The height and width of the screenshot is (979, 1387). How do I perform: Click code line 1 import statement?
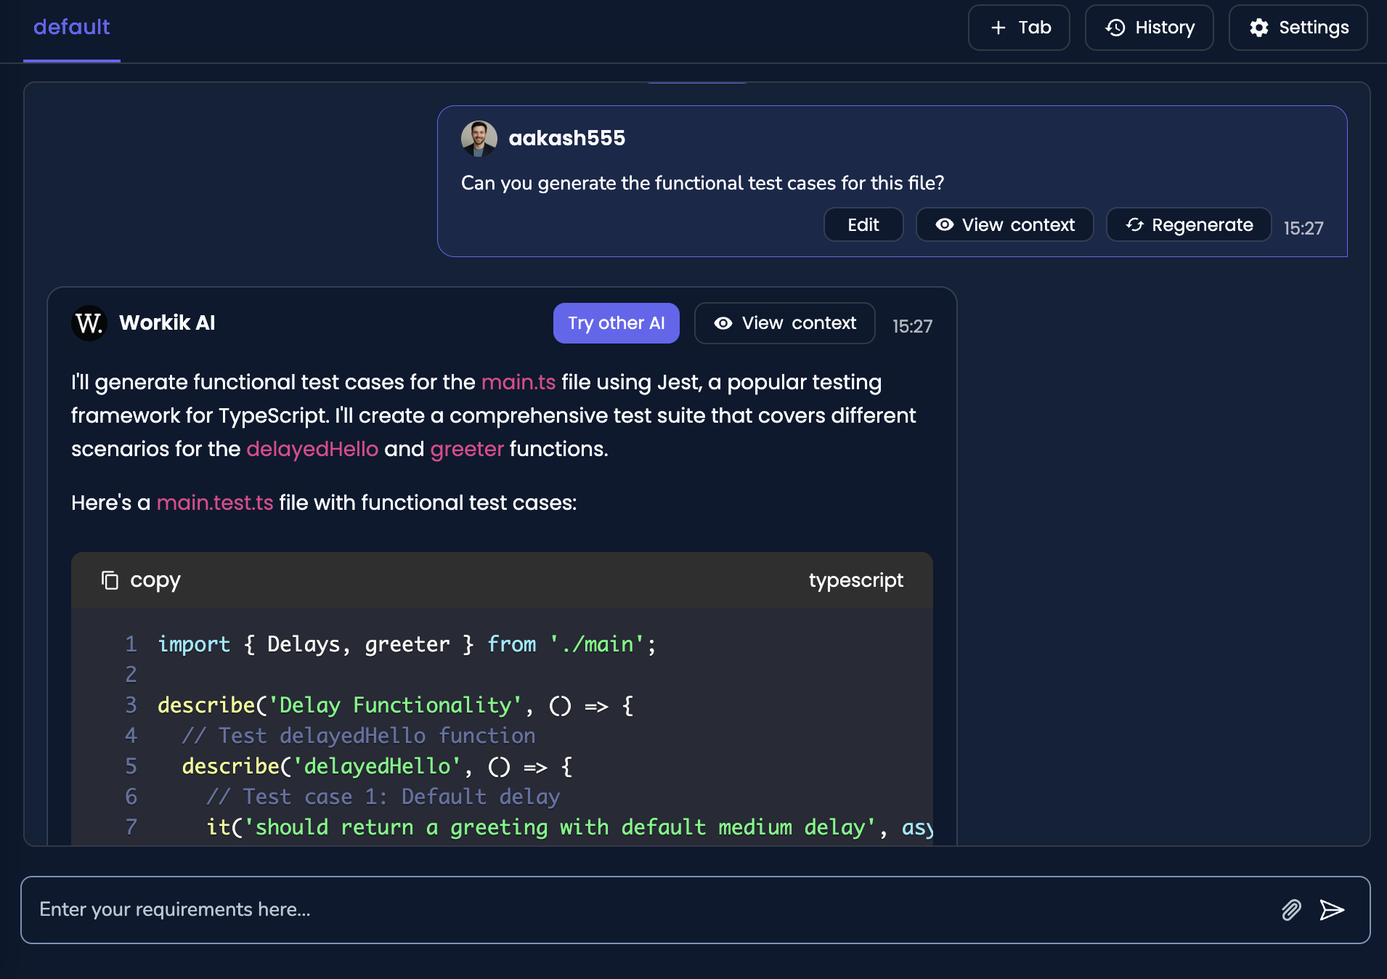pos(407,644)
